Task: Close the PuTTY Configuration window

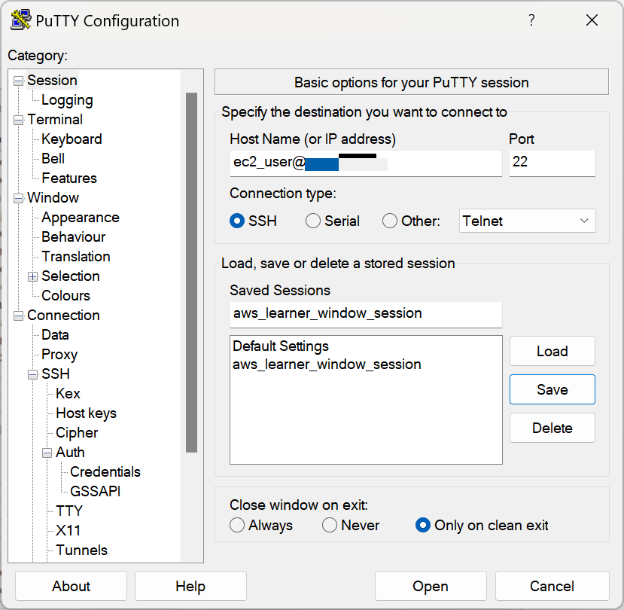Action: coord(592,20)
